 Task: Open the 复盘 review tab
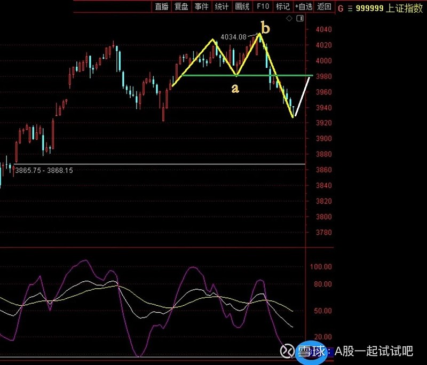[181, 6]
